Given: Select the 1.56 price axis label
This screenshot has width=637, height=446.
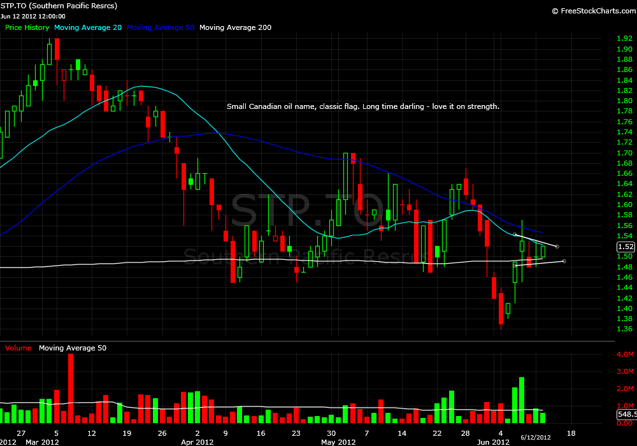Looking at the screenshot, I should [624, 226].
